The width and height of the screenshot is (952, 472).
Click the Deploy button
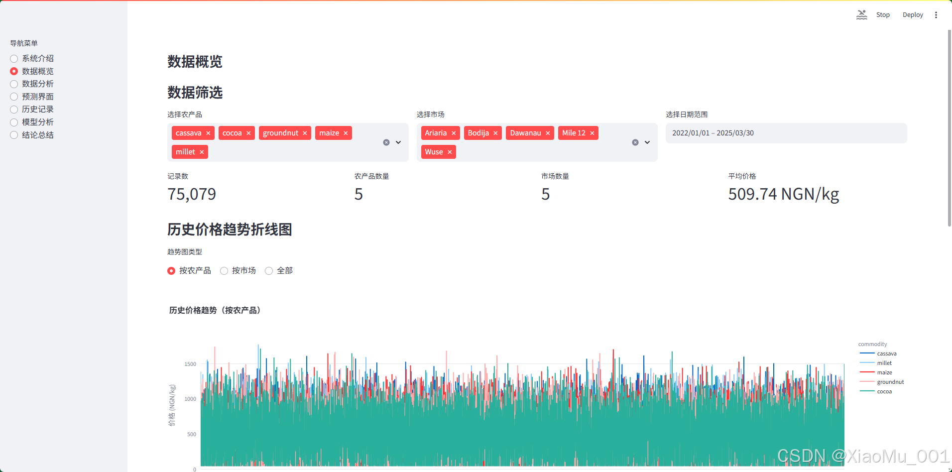913,15
